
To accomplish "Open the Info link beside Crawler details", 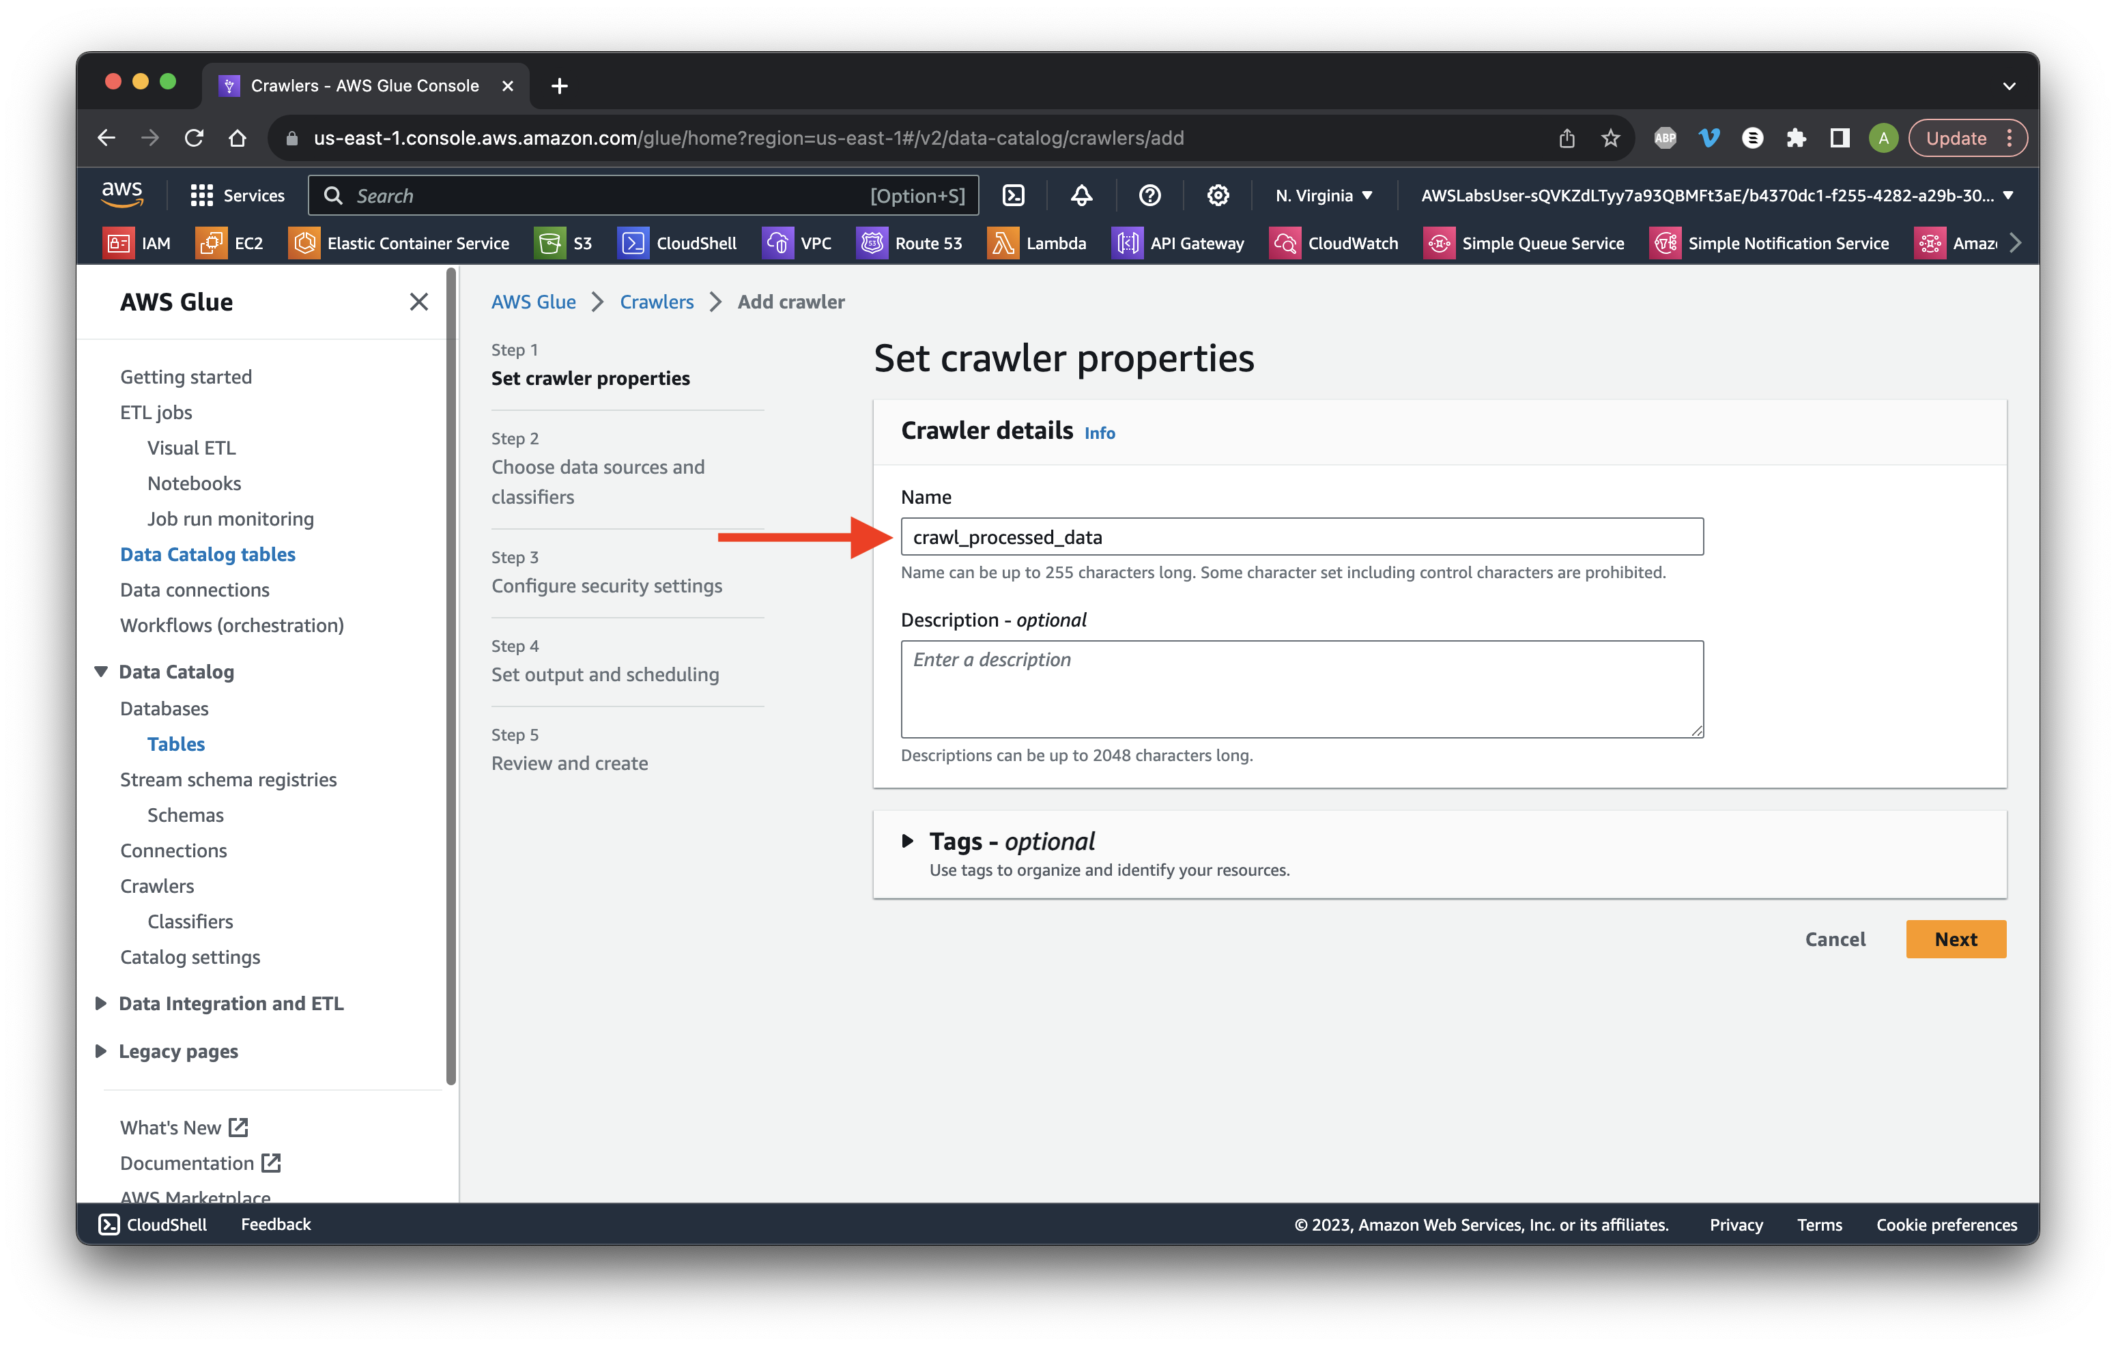I will (1100, 432).
